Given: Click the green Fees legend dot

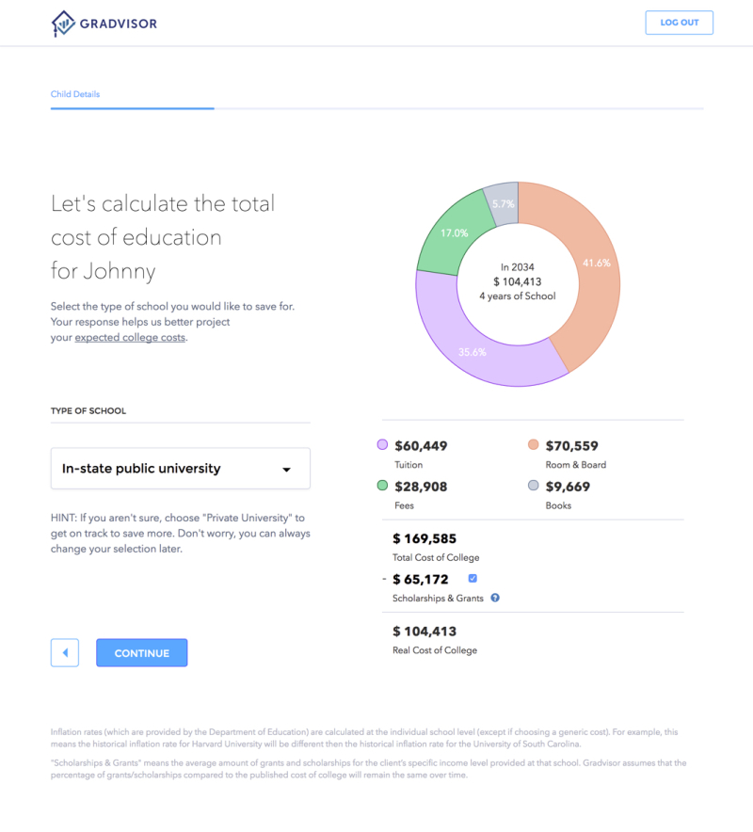Looking at the screenshot, I should click(382, 486).
